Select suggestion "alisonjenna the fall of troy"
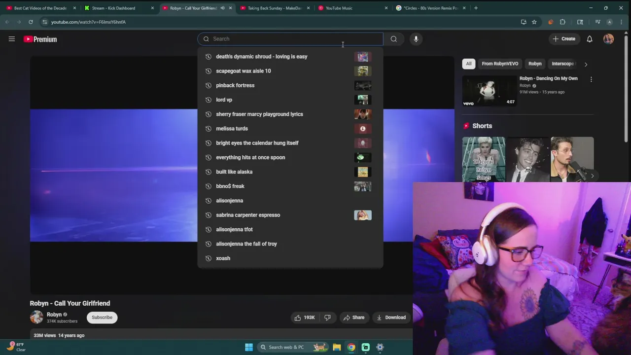This screenshot has width=631, height=355. [x=290, y=244]
